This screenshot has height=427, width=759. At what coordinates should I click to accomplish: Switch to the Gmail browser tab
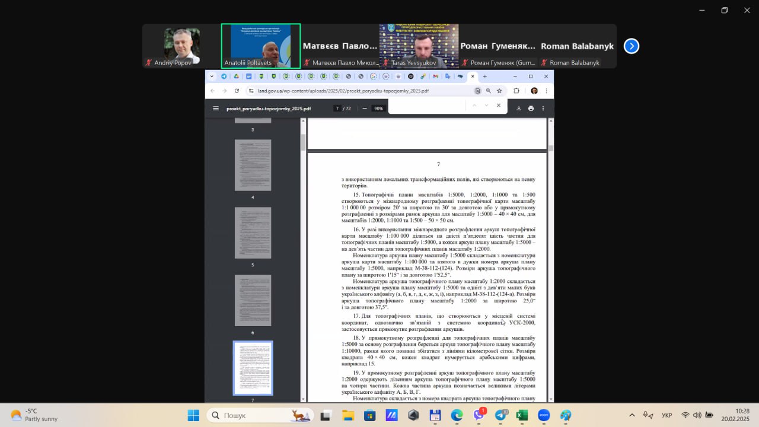(x=435, y=77)
